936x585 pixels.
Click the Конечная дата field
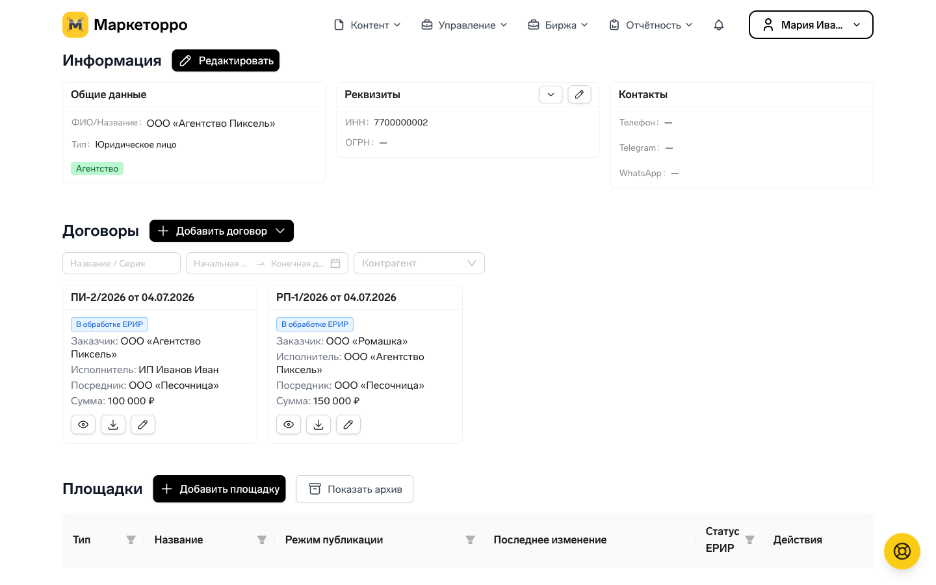tap(297, 263)
